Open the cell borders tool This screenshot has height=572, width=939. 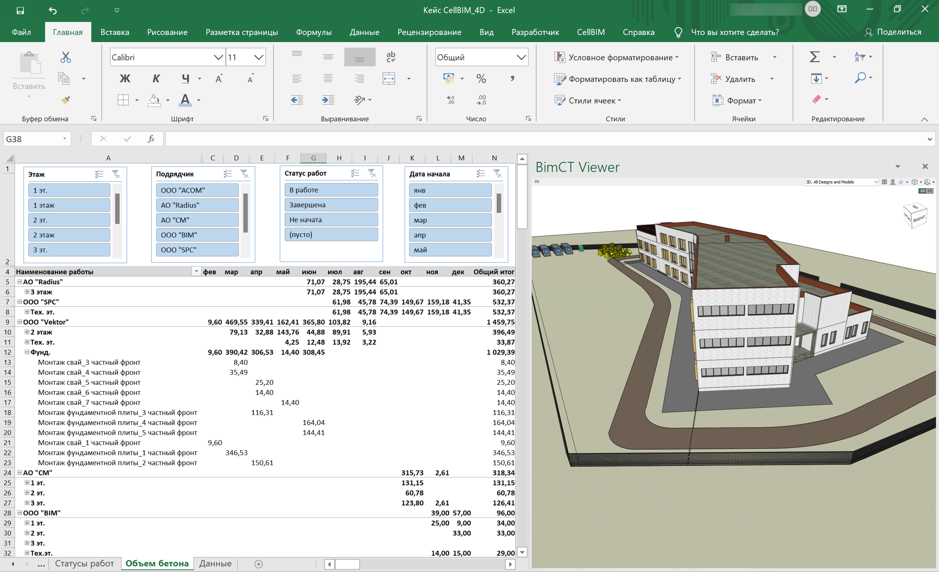123,100
